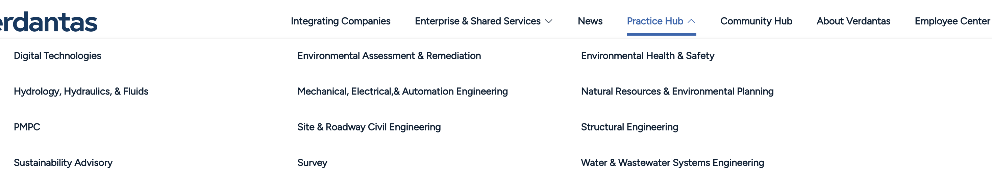Collapse the Practice Hub chevron
992x191 pixels.
(691, 22)
